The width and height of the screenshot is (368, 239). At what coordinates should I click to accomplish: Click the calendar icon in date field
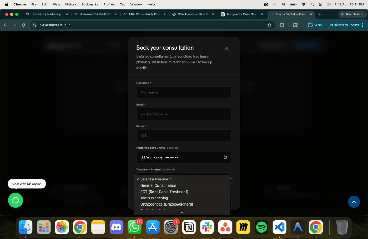[225, 157]
